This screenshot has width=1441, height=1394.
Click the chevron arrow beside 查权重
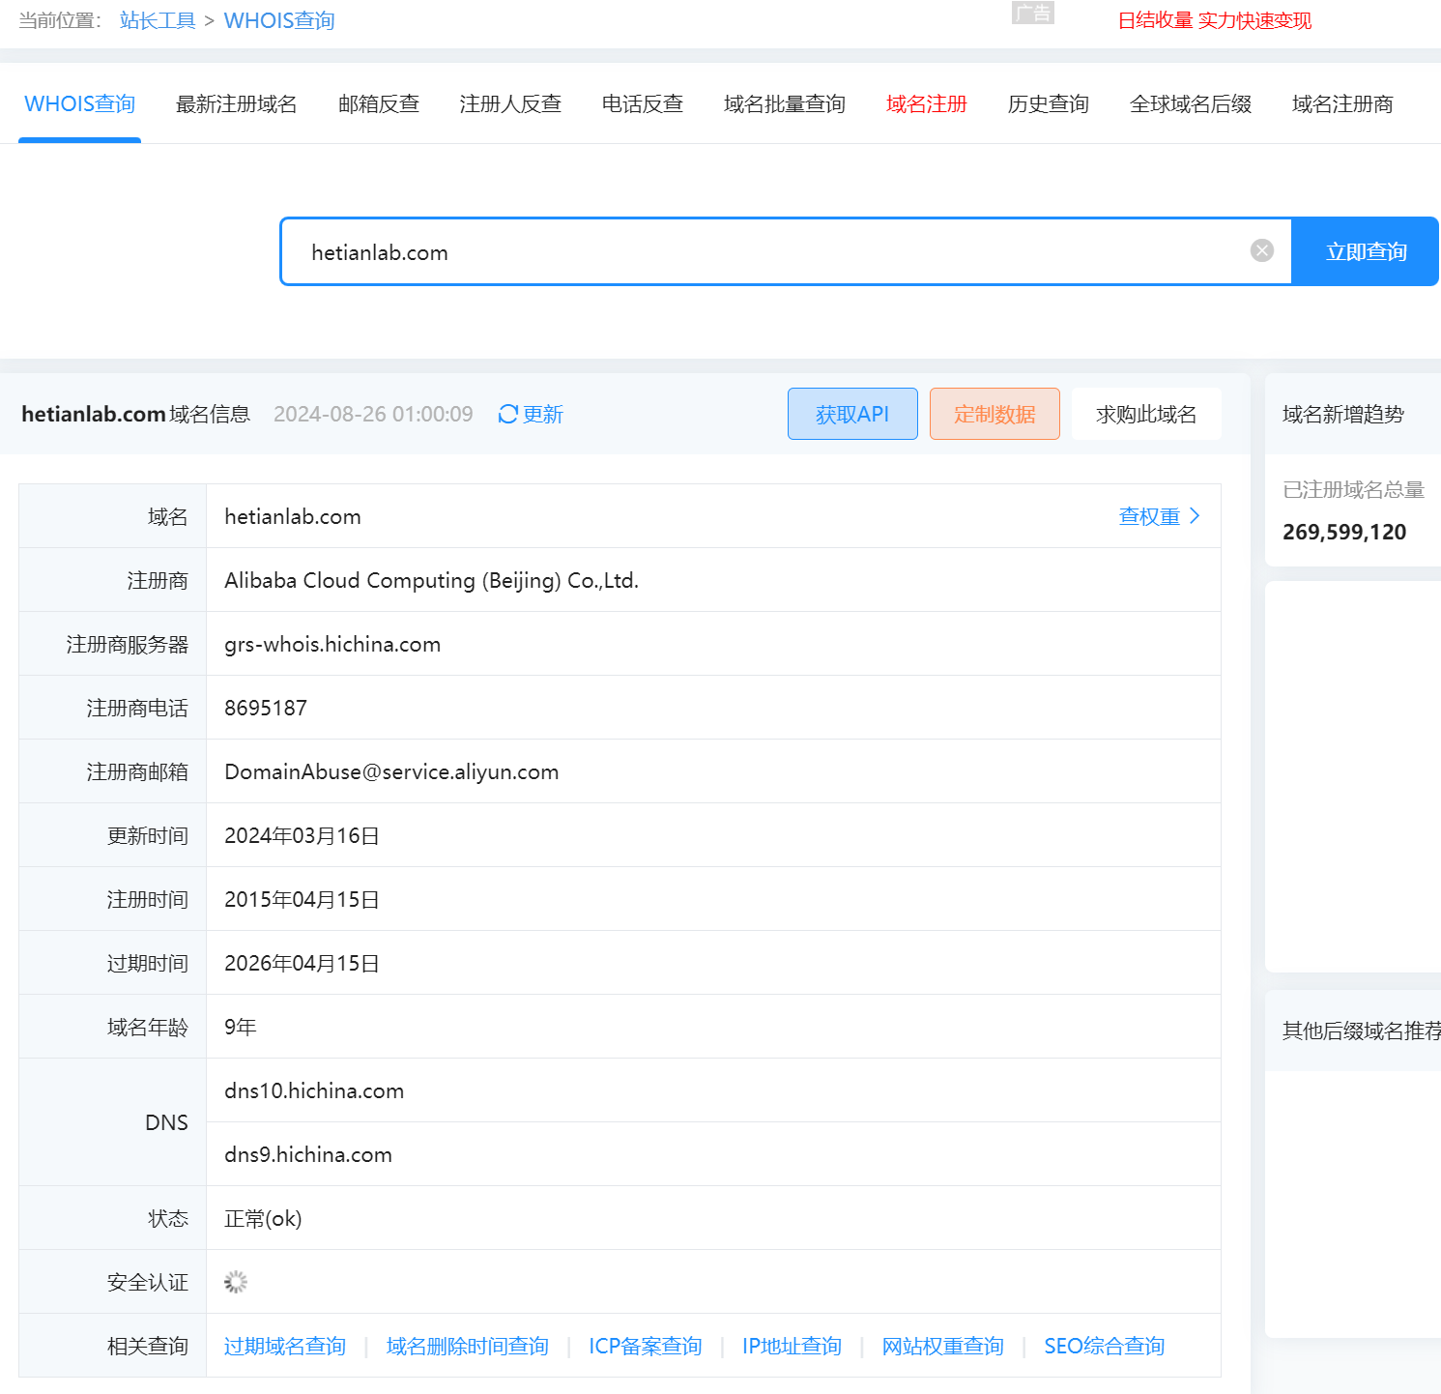point(1196,516)
